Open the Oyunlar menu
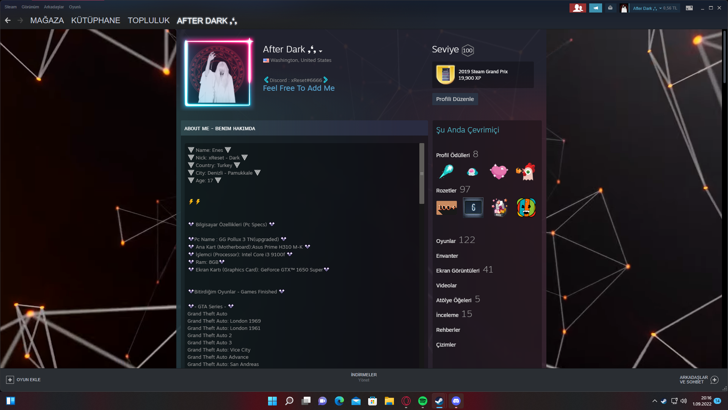Image resolution: width=728 pixels, height=410 pixels. [75, 7]
